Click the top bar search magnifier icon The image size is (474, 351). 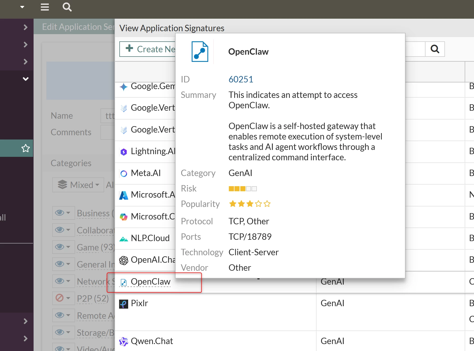click(x=67, y=7)
